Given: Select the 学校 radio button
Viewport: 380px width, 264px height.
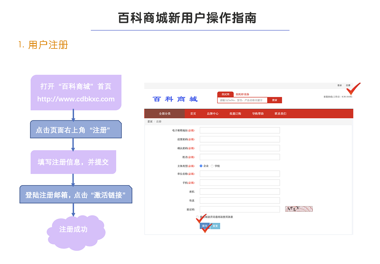Looking at the screenshot, I should (x=212, y=166).
